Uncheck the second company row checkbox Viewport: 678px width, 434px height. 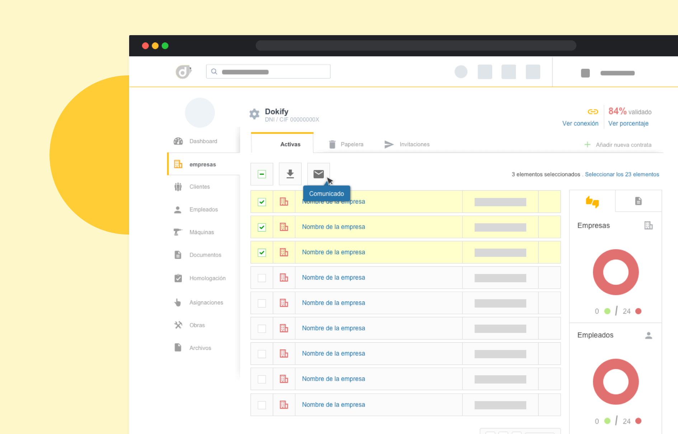[262, 227]
